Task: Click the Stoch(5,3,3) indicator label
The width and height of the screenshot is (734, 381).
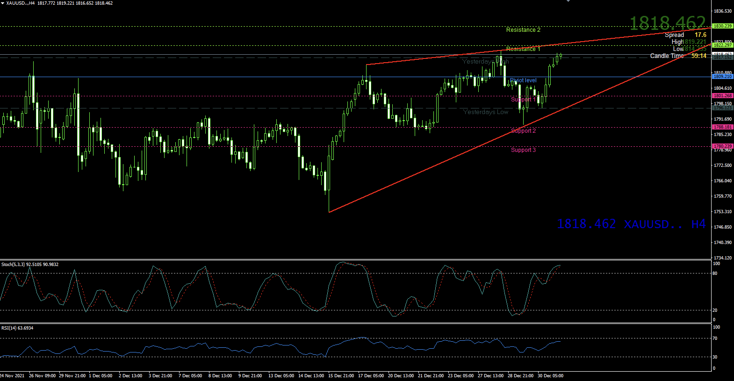Action: coord(30,265)
